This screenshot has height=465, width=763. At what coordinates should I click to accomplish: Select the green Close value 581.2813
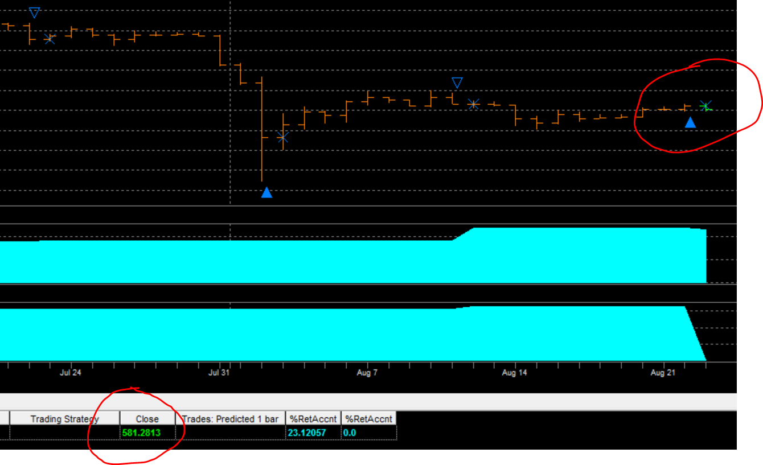[141, 433]
